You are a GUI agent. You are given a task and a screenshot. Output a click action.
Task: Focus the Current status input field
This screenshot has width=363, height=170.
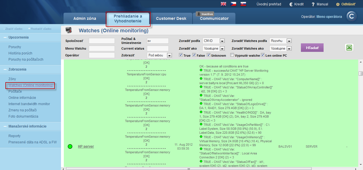158,48
